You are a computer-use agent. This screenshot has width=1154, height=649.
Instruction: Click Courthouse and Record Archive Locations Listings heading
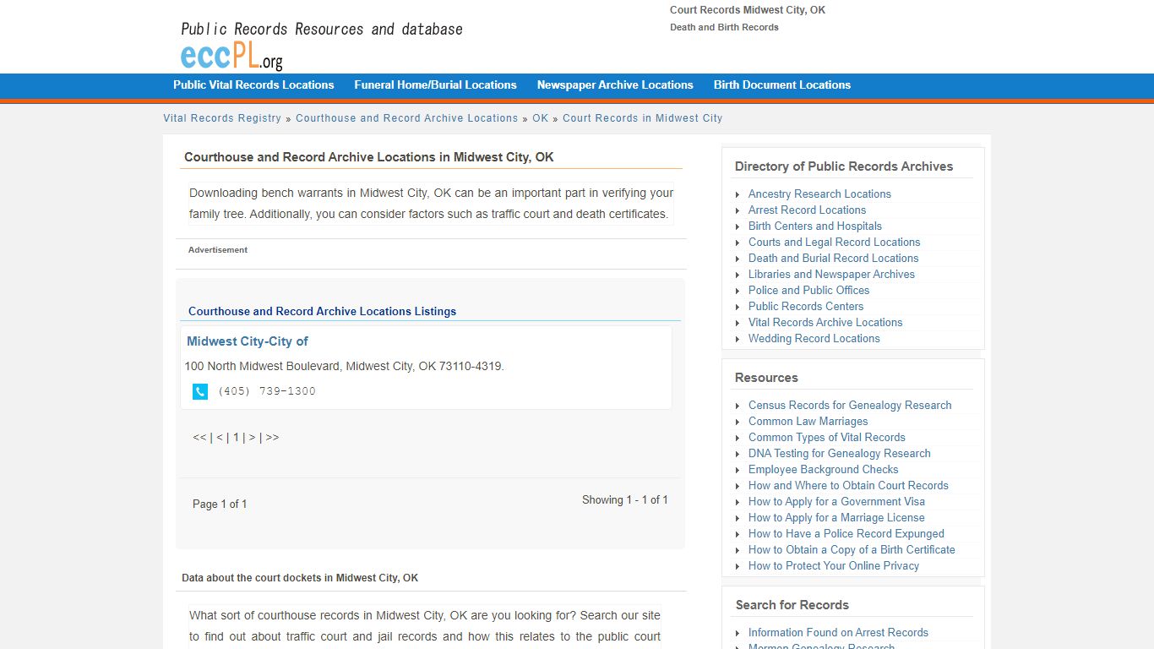coord(322,312)
